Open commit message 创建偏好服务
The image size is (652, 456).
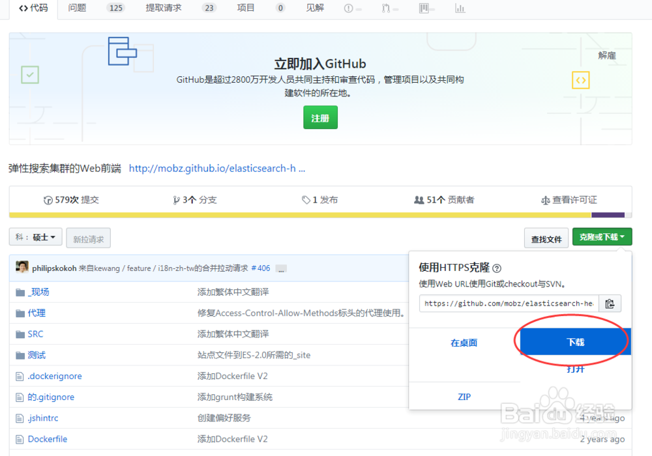[224, 418]
